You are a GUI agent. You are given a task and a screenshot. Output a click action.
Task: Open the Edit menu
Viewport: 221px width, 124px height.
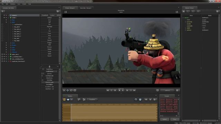coord(7,4)
